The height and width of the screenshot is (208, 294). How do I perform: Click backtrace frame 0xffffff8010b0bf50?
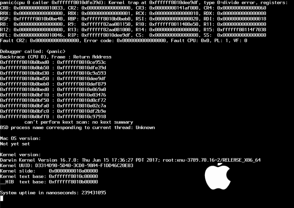click(x=24, y=100)
